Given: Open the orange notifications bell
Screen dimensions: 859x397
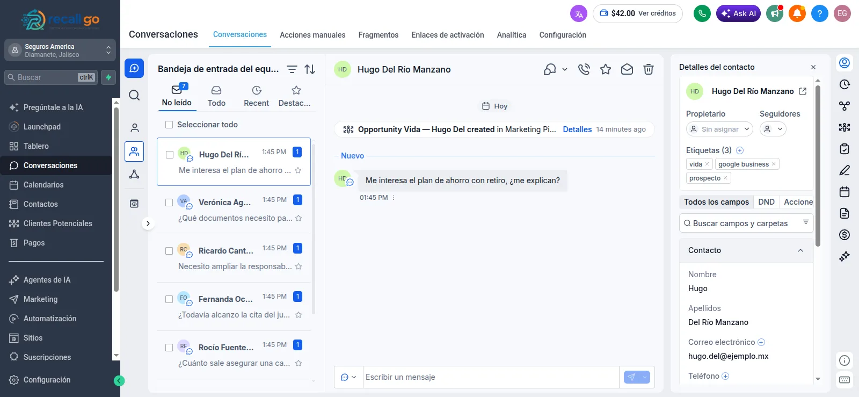Looking at the screenshot, I should [797, 13].
